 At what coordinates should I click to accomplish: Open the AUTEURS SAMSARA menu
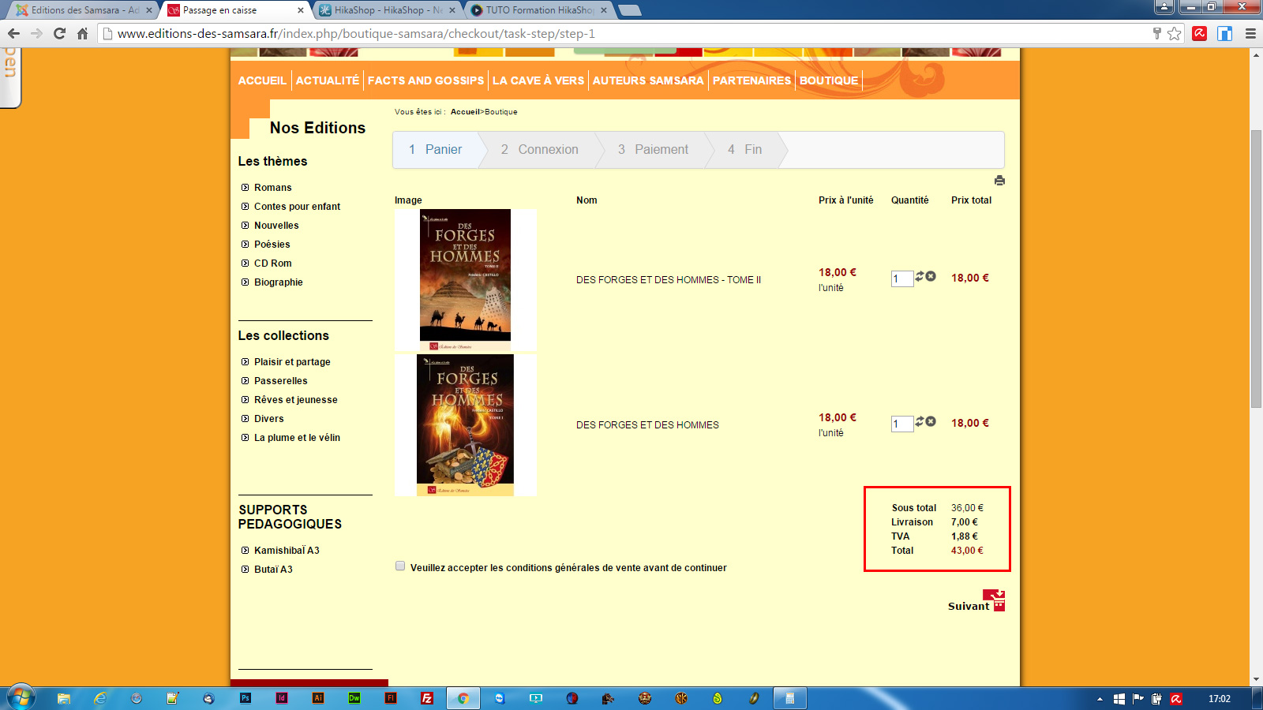click(648, 80)
